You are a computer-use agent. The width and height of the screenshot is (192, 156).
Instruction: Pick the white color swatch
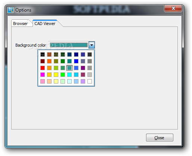pos(90,81)
